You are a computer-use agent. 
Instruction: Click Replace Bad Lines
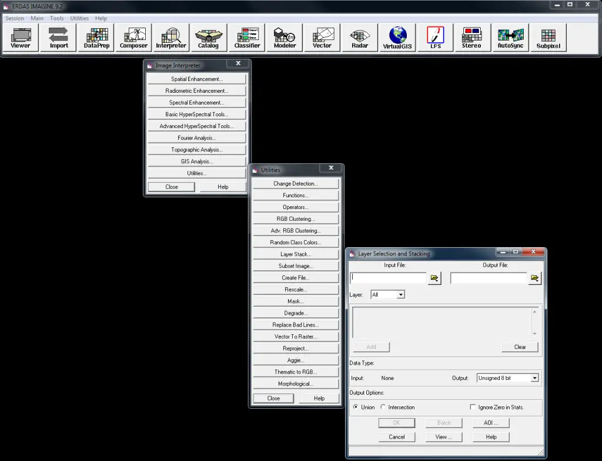296,325
